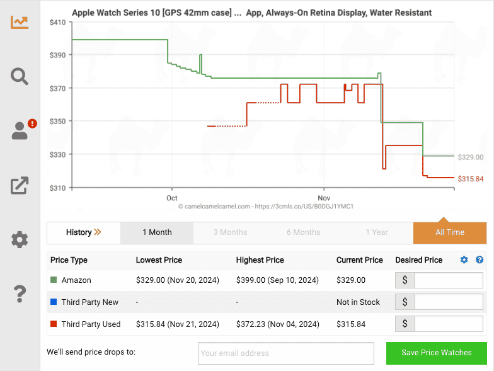Screen dimensions: 494x371
Task: Toggle the Third Party Used red legend
Action: pos(54,324)
